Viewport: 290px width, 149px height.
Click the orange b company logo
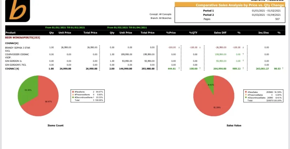coord(18,11)
